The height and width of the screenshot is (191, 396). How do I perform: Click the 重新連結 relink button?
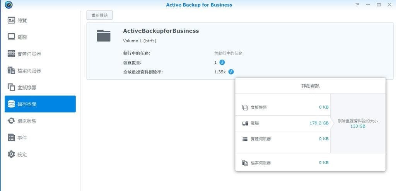point(99,15)
